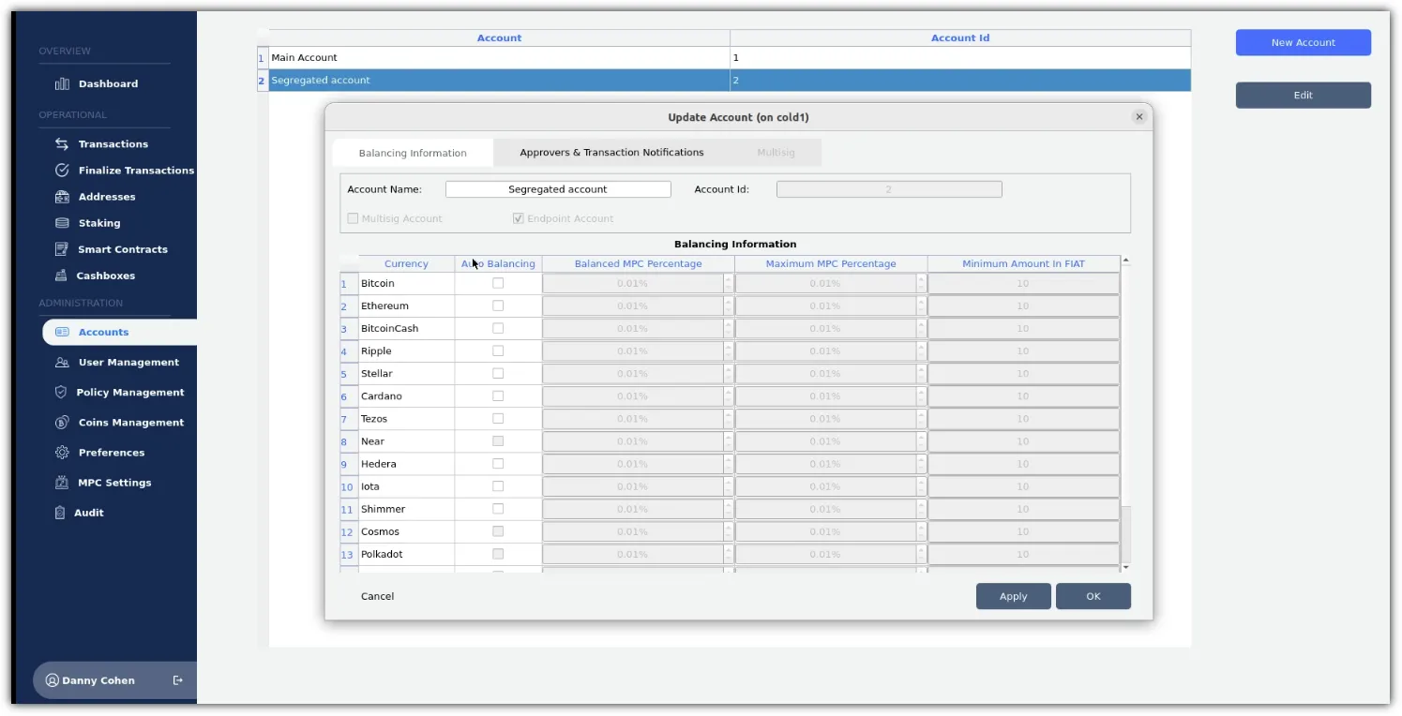The height and width of the screenshot is (716, 1402).
Task: Open the Audit clipboard icon
Action: pos(61,513)
